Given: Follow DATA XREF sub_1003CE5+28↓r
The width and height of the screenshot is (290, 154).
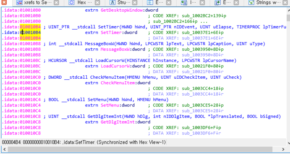Looking at the screenshot, I should [x=203, y=111].
